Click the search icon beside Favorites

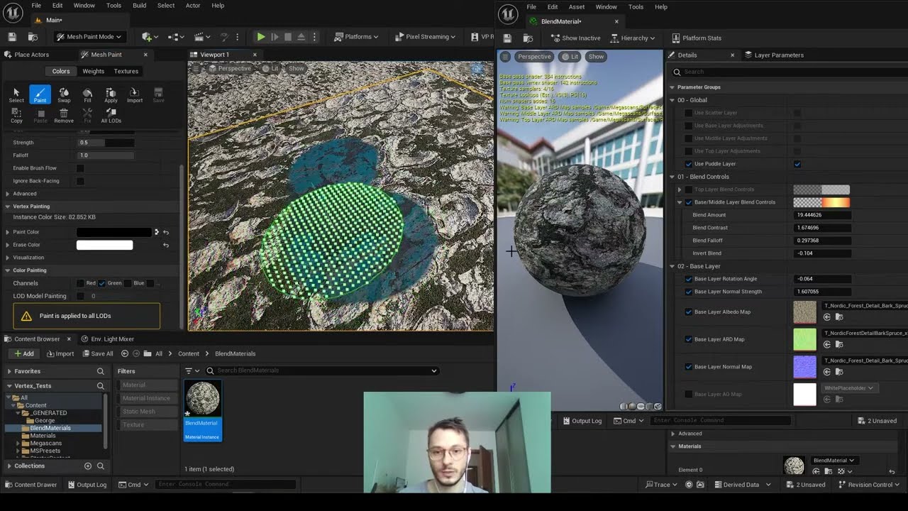(101, 371)
